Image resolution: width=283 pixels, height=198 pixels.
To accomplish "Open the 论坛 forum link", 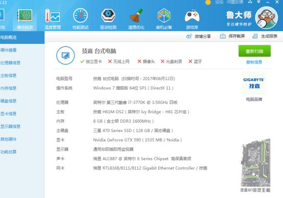I will [219, 2].
